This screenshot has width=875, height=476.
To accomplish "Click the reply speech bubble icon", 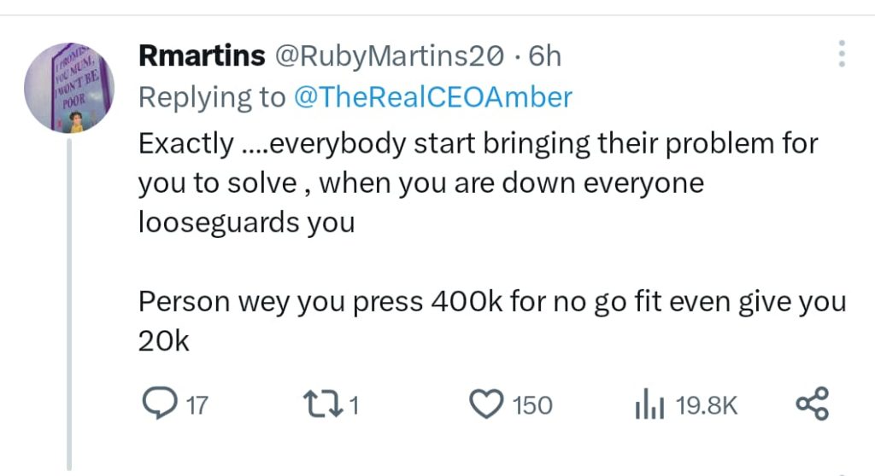I will click(x=156, y=403).
